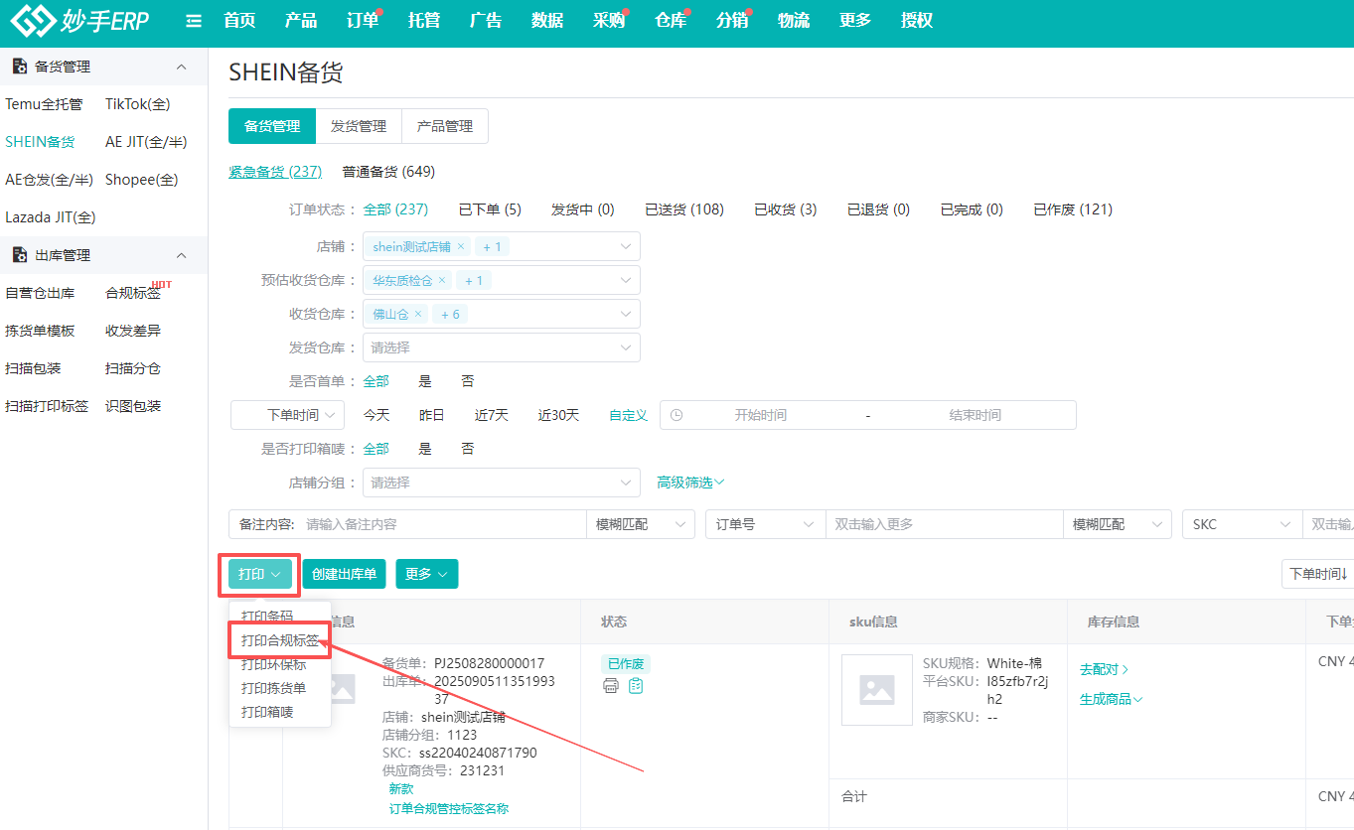Expand 高级筛选 options
This screenshot has width=1354, height=830.
coord(690,483)
